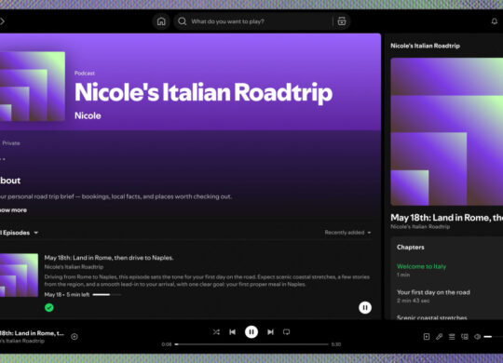Click the green downloaded checkmark icon
The width and height of the screenshot is (503, 363).
[49, 308]
